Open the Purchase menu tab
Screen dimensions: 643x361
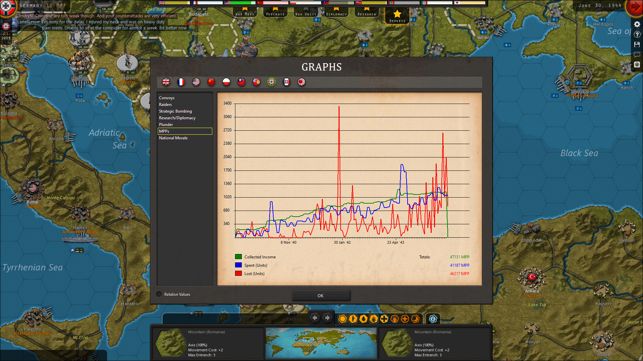[x=275, y=13]
